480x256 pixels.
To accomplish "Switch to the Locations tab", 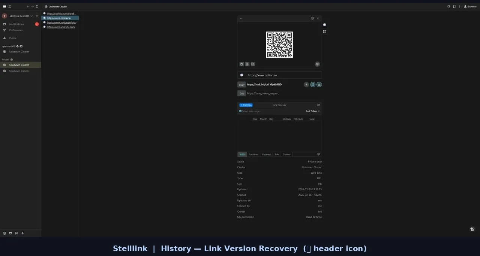I will coord(253,154).
